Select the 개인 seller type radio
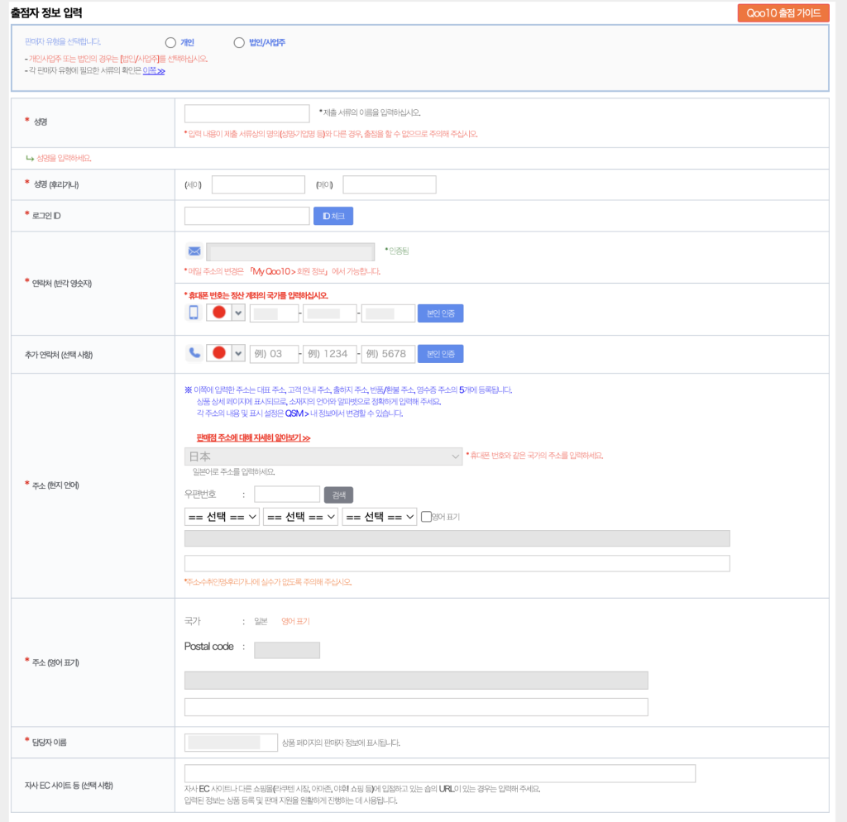 (170, 42)
